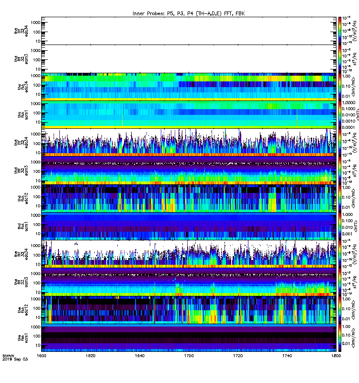Click the '1620' time axis label
Screen dimensions: 359x383
click(x=90, y=356)
